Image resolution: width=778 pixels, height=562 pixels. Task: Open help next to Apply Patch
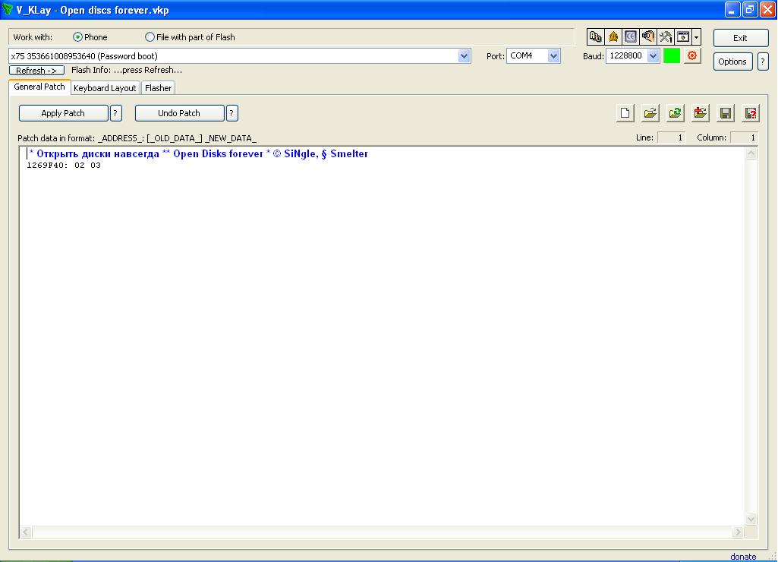click(115, 113)
